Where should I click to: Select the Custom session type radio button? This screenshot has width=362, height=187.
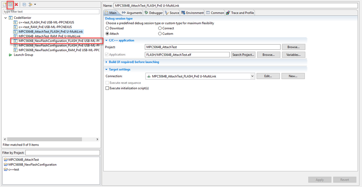click(160, 33)
